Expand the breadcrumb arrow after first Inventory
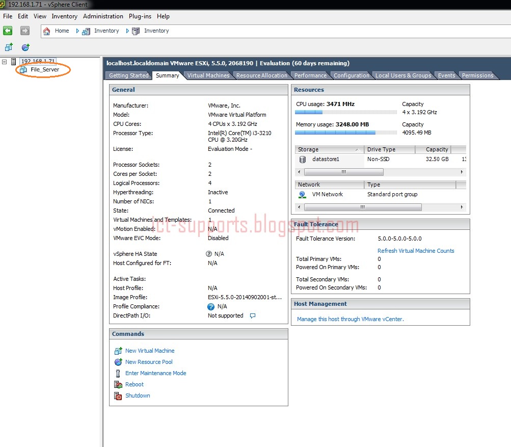The width and height of the screenshot is (511, 447). click(x=127, y=31)
